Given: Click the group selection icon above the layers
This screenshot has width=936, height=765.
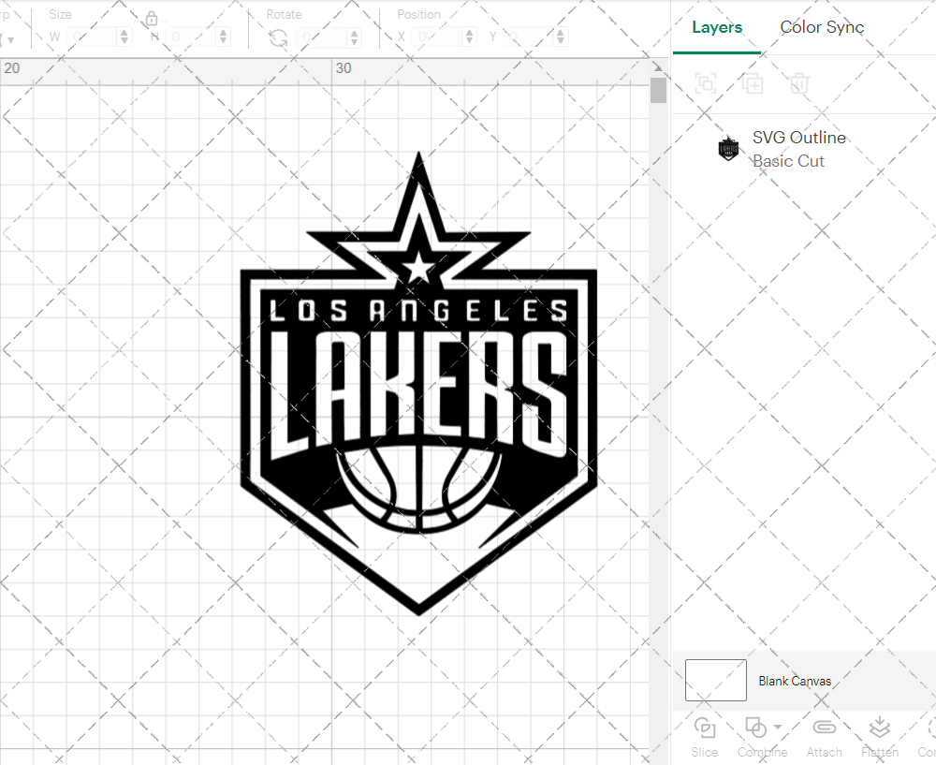Looking at the screenshot, I should 705,83.
